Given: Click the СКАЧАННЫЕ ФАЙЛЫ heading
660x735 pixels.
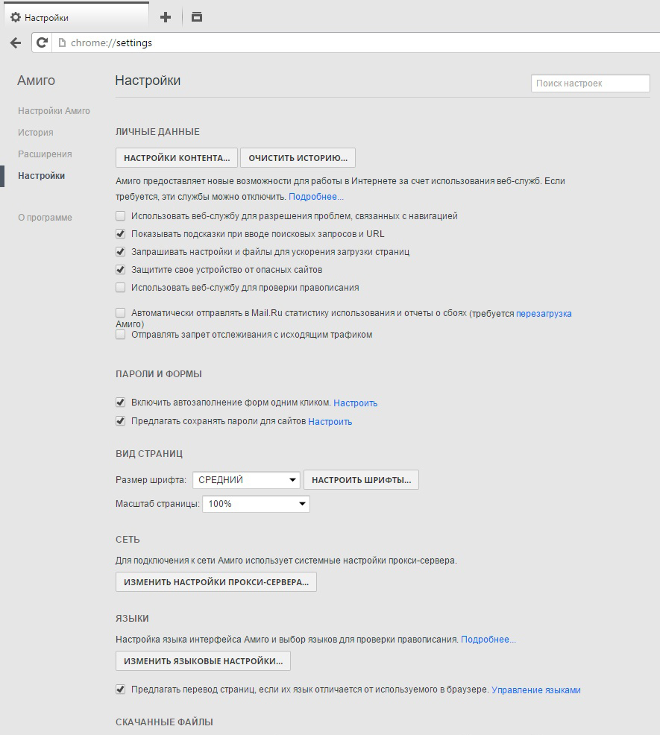Looking at the screenshot, I should [x=164, y=722].
